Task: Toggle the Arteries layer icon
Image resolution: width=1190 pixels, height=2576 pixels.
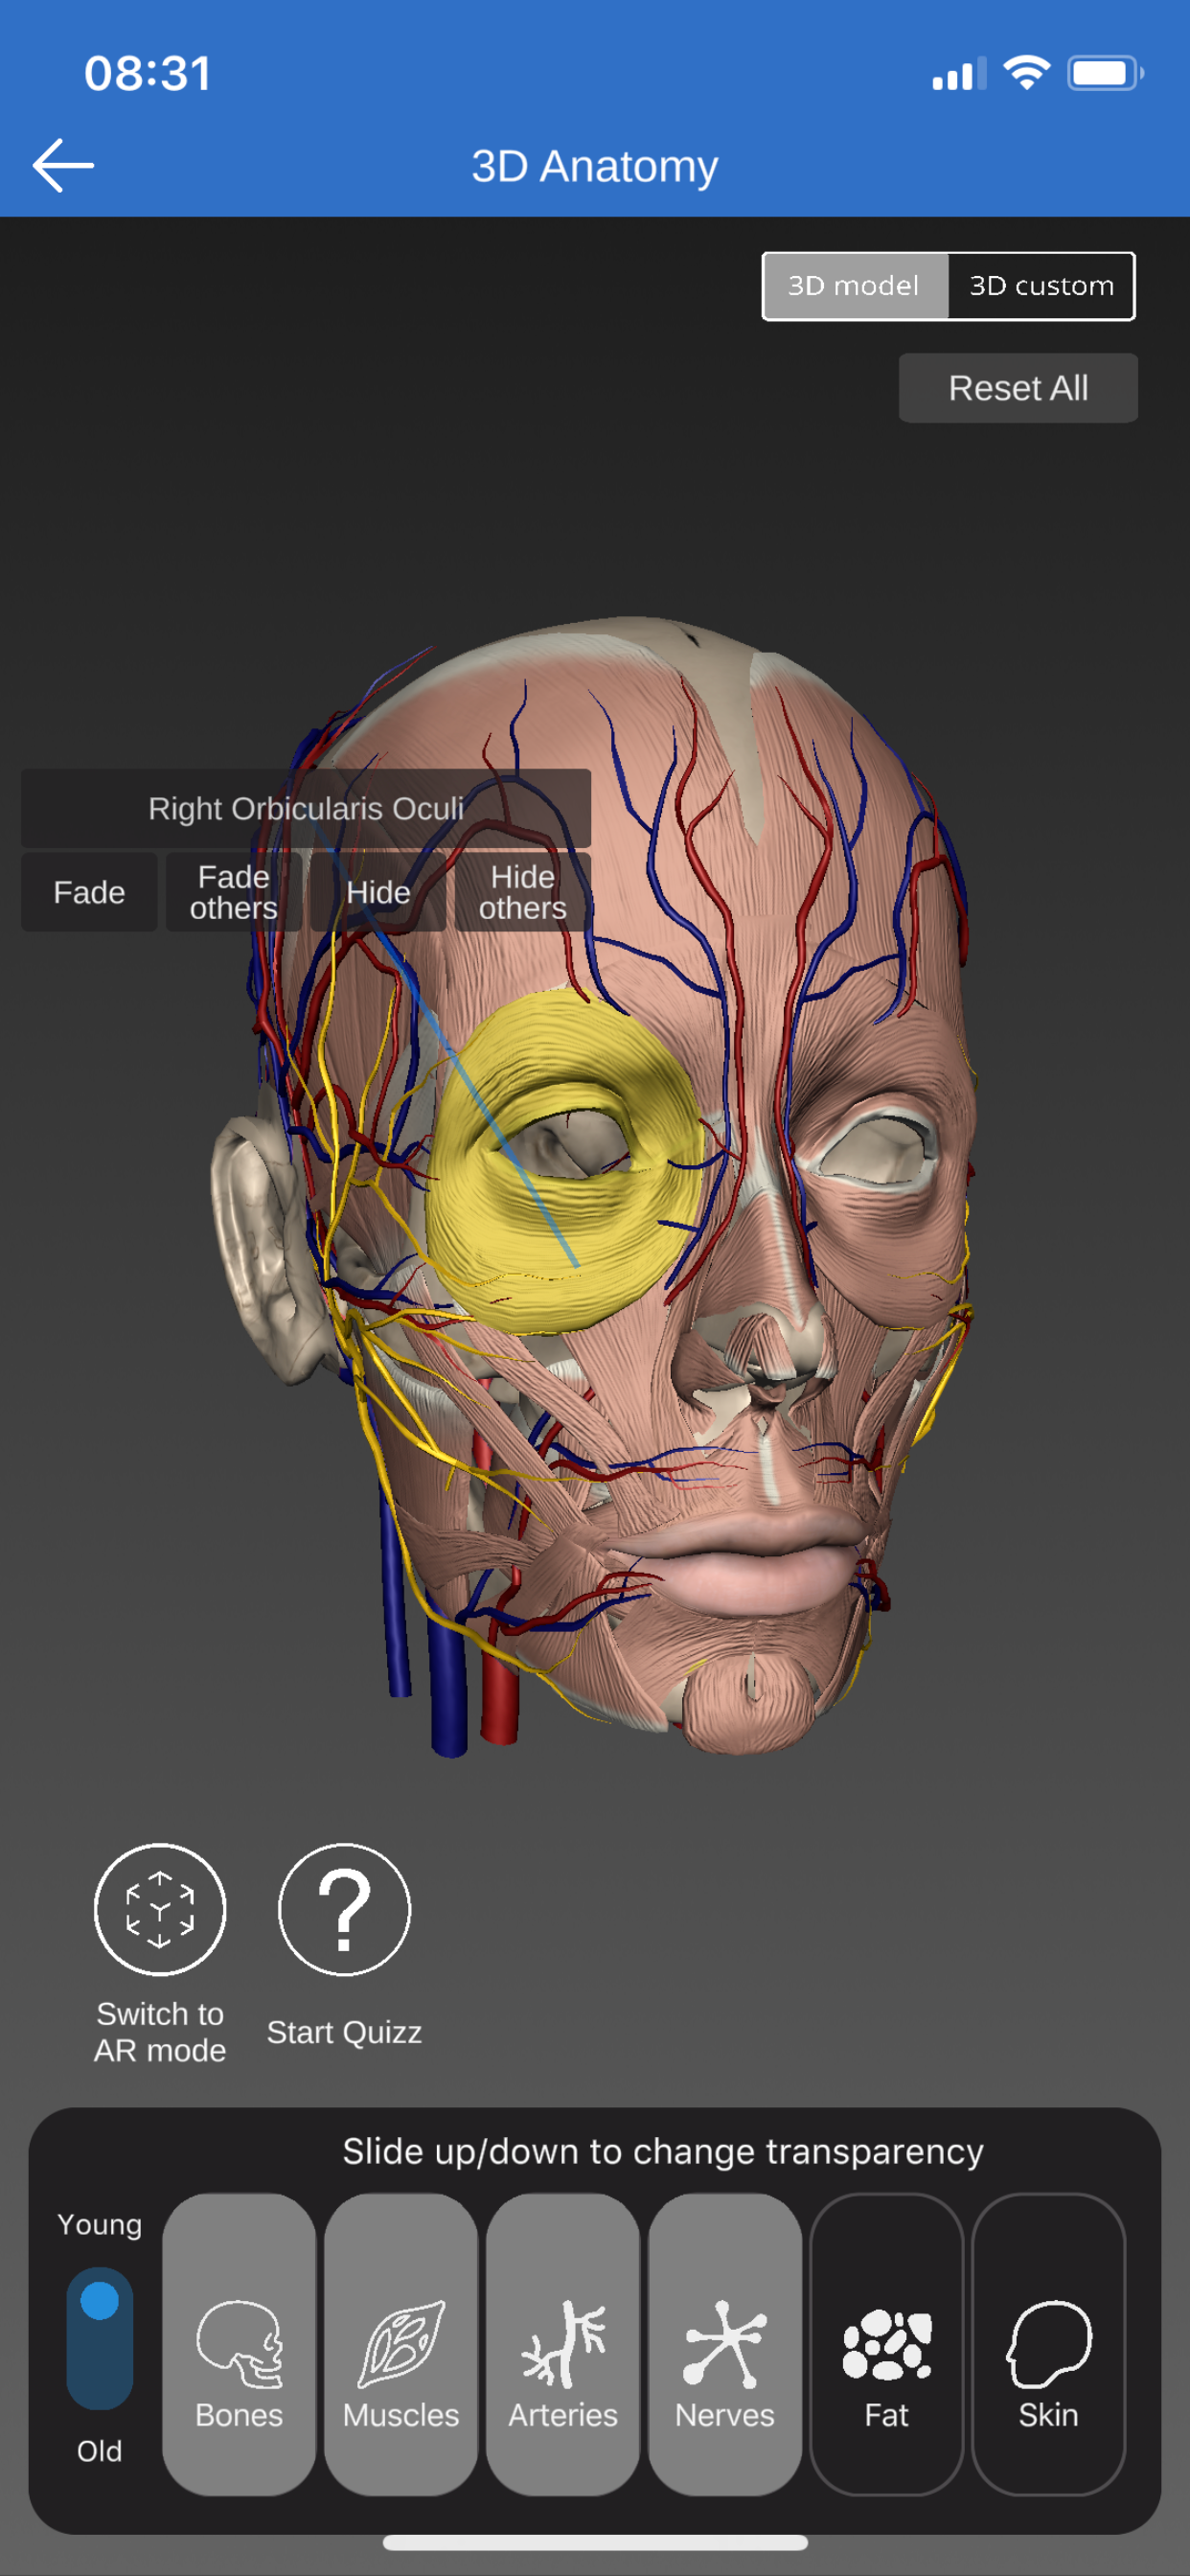Action: [563, 2343]
